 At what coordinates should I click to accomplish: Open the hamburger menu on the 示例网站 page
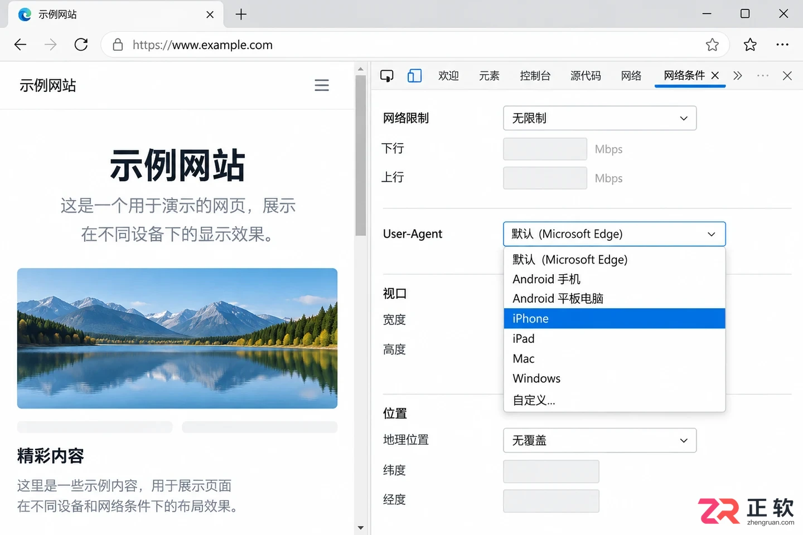click(322, 85)
